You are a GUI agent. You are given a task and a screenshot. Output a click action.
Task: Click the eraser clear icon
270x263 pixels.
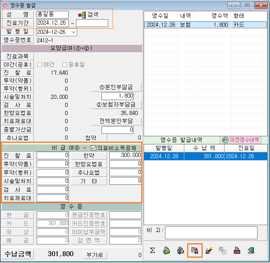pyautogui.click(x=209, y=250)
